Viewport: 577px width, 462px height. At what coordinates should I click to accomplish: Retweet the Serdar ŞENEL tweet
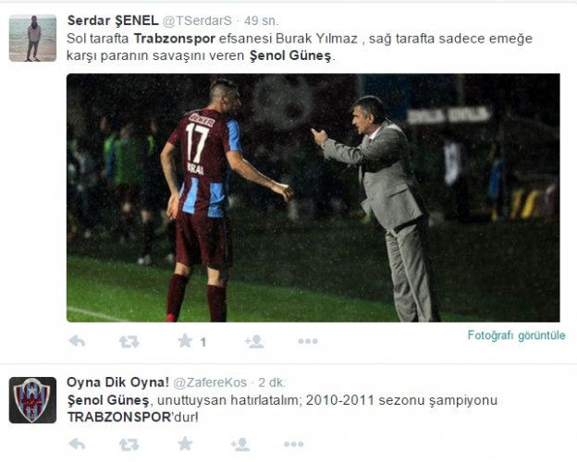click(129, 342)
